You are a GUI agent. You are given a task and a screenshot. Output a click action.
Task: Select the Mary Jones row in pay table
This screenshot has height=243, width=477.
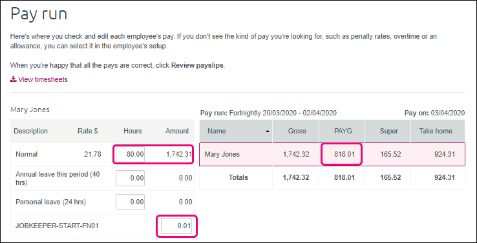[x=332, y=155]
